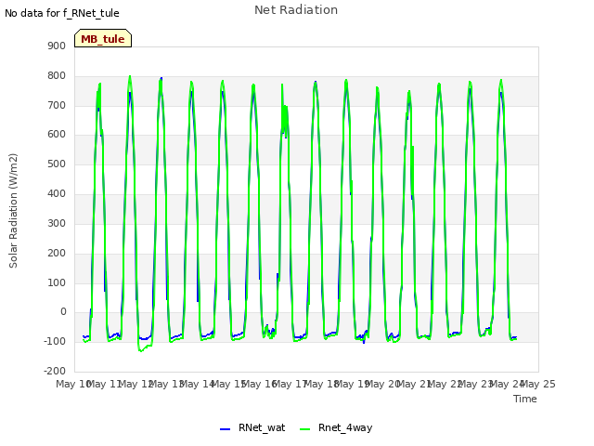Image resolution: width=594 pixels, height=446 pixels.
Task: Click the 800 y-axis tick label
Action: [57, 76]
